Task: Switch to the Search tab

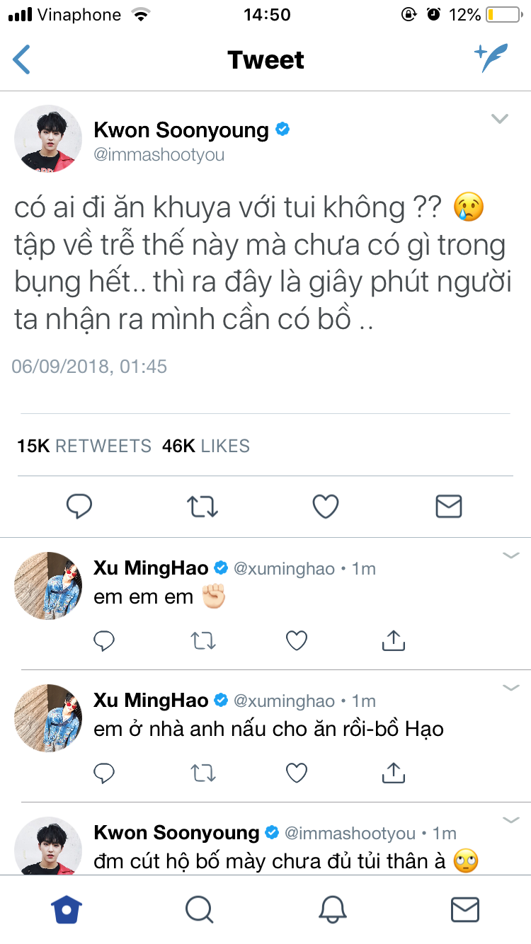Action: coord(199,909)
